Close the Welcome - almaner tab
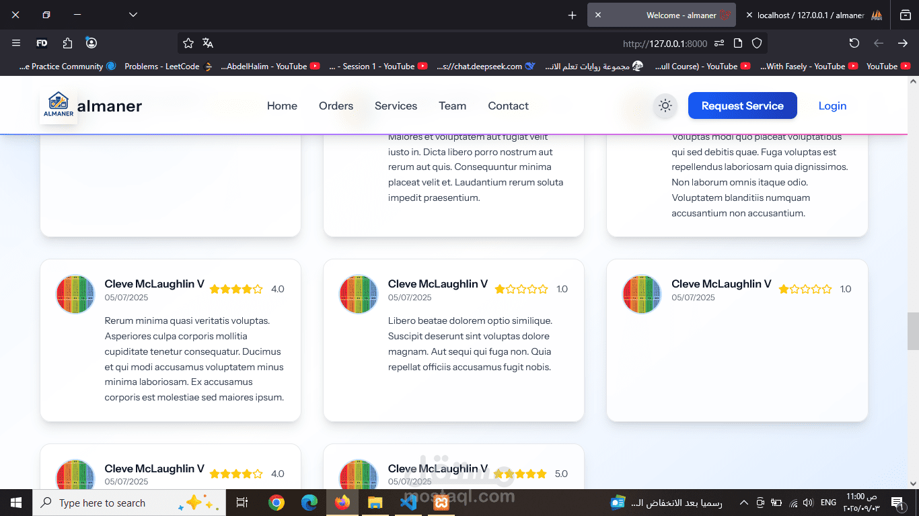919x516 pixels. (x=598, y=15)
